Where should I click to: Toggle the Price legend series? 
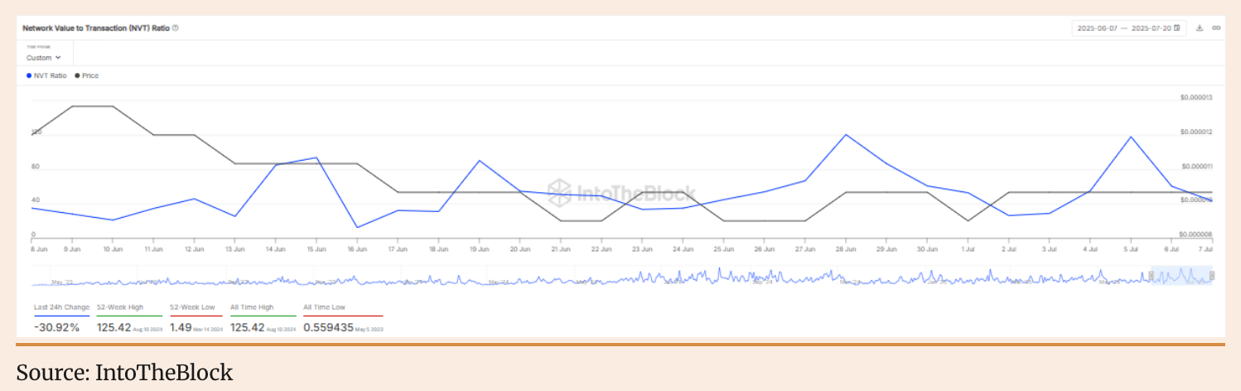87,75
